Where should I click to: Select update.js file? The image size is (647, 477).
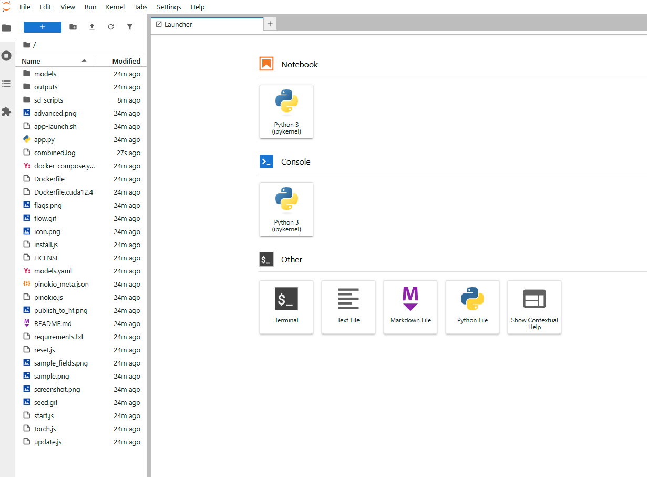click(81, 442)
